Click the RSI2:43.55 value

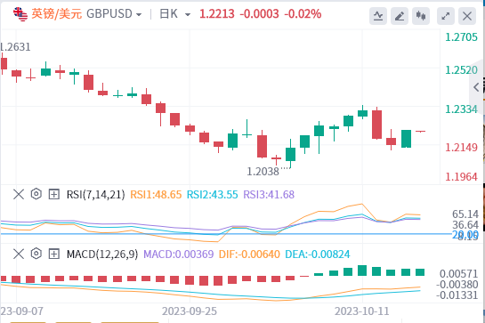213,195
